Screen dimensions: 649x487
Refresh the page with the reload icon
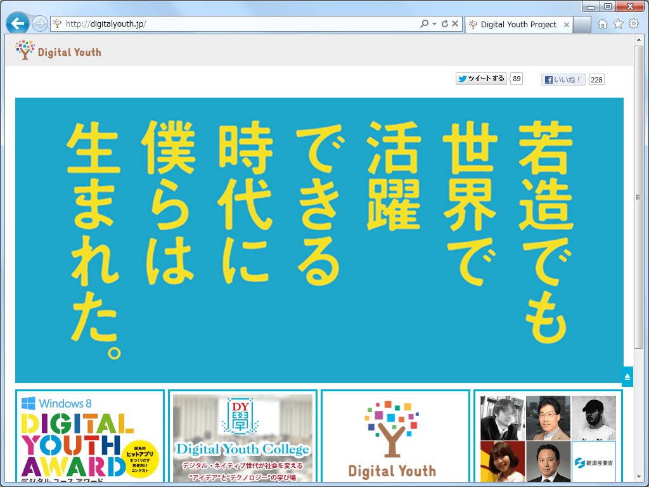pos(446,23)
